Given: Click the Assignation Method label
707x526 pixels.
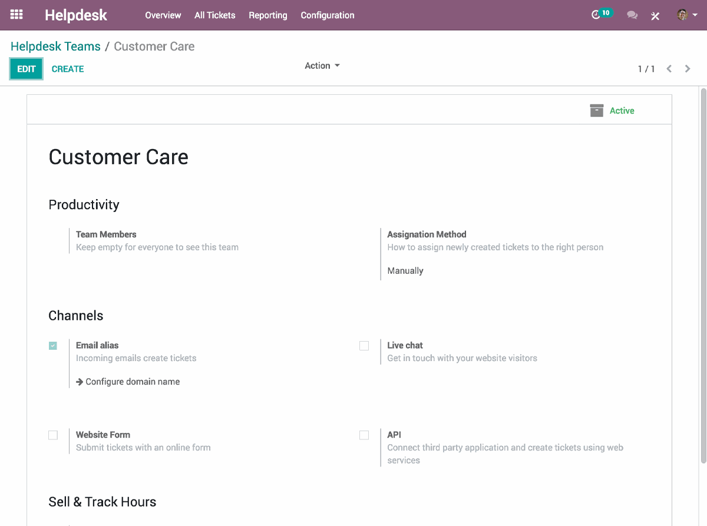Looking at the screenshot, I should (x=427, y=234).
